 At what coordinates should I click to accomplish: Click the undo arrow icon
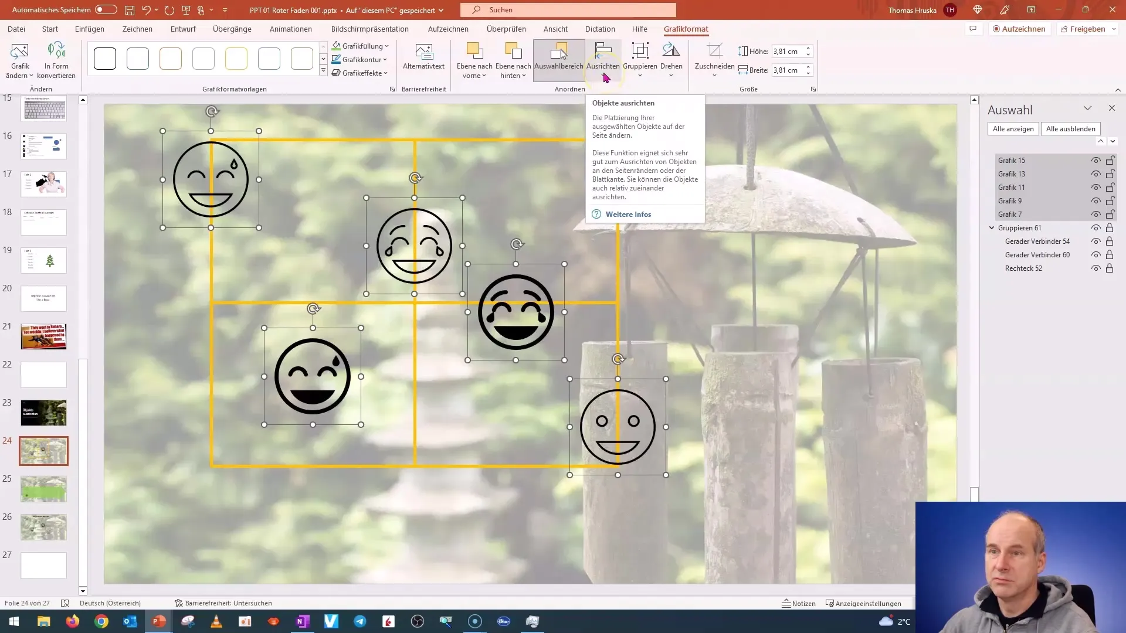click(146, 10)
